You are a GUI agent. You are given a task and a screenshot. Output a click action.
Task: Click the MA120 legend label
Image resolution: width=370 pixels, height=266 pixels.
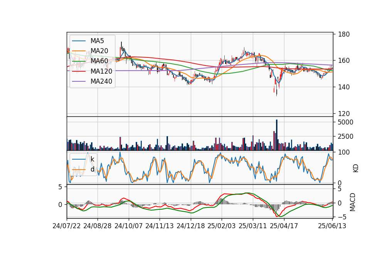[101, 71]
